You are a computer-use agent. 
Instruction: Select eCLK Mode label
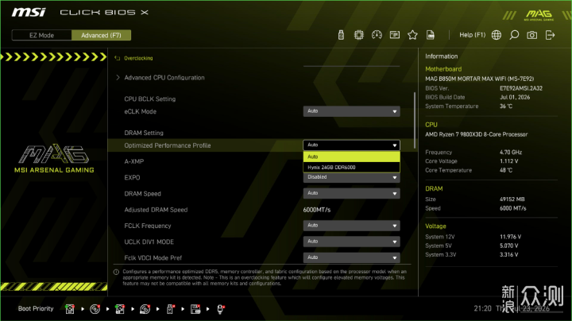pos(140,111)
